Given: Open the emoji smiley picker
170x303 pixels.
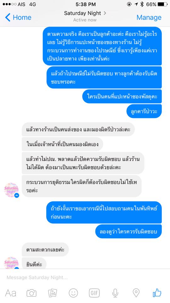Looking at the screenshot, I should point(73,293).
